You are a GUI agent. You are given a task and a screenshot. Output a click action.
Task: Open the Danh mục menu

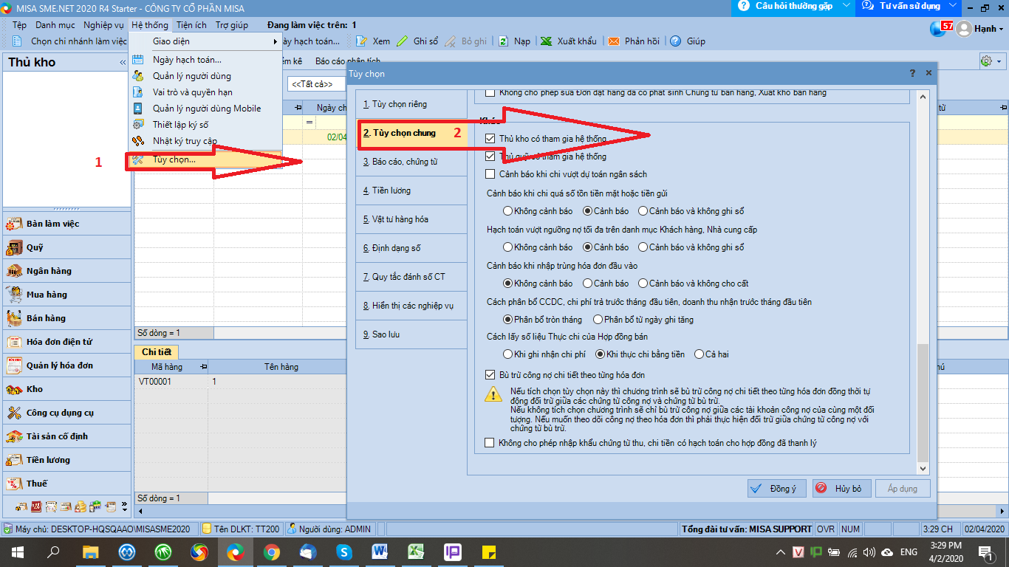coord(55,25)
